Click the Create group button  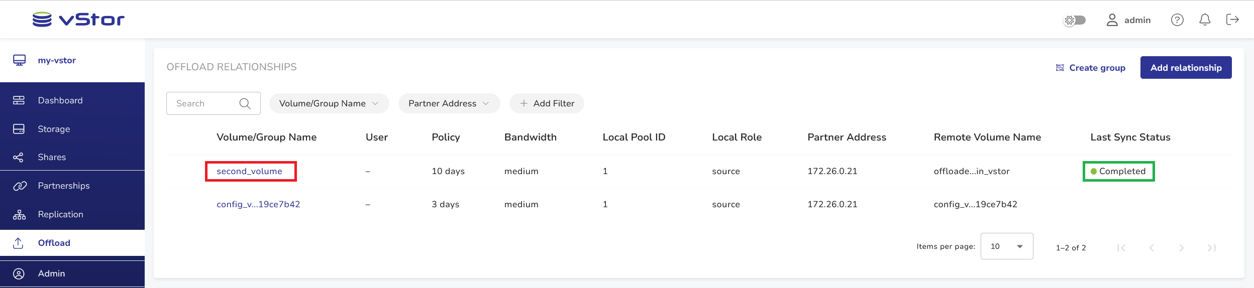coord(1091,68)
